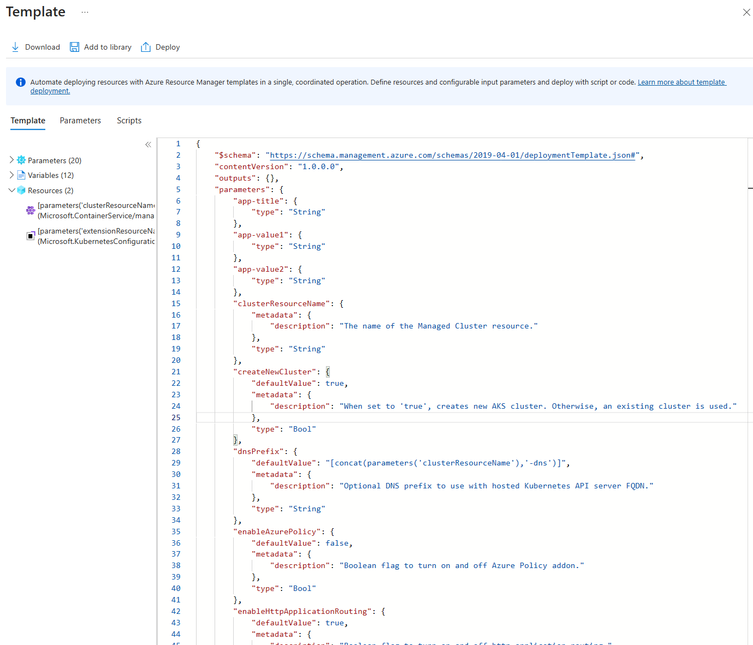Click the extension resource icon in tree

pos(31,236)
